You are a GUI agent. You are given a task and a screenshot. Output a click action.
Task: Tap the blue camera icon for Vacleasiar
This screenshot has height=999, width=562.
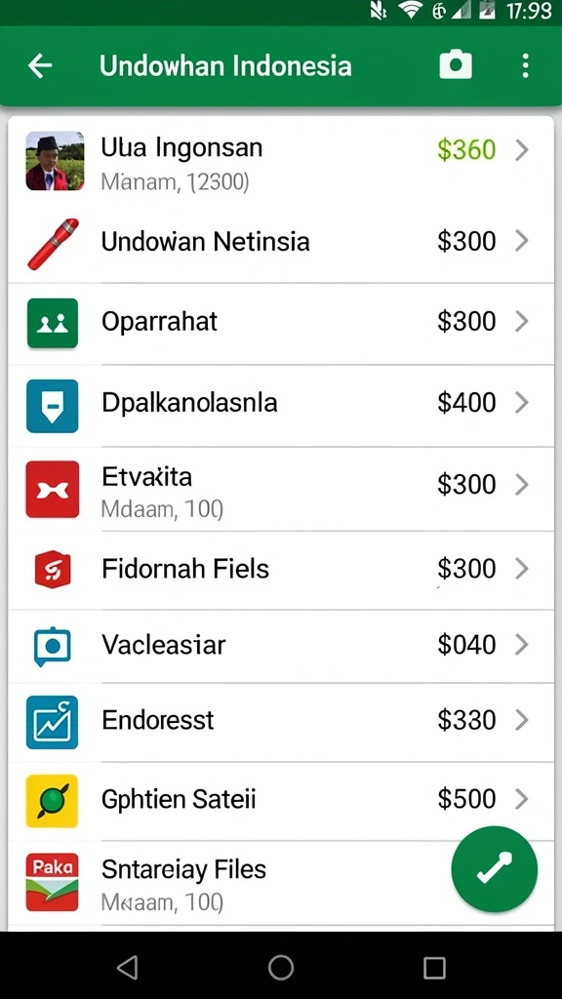pyautogui.click(x=53, y=646)
